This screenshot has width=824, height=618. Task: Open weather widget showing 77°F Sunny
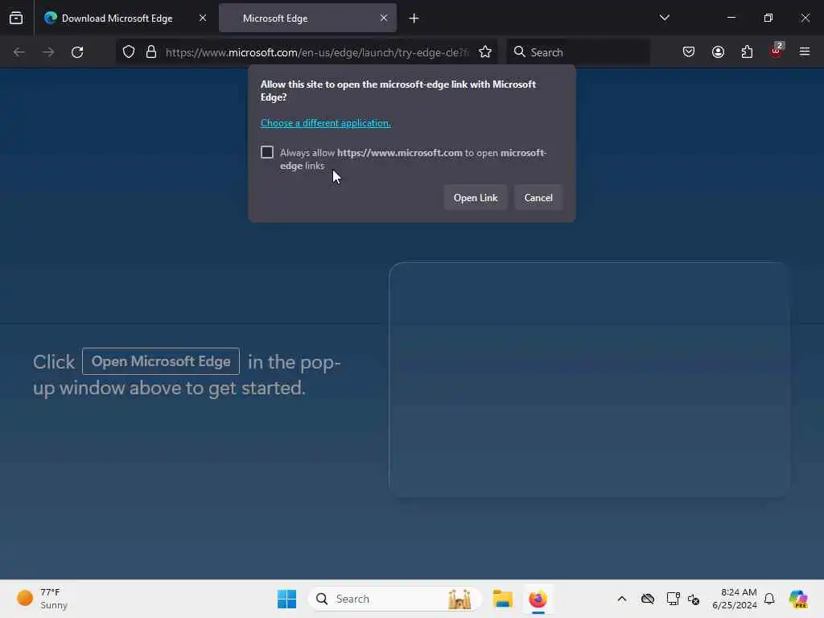click(42, 599)
